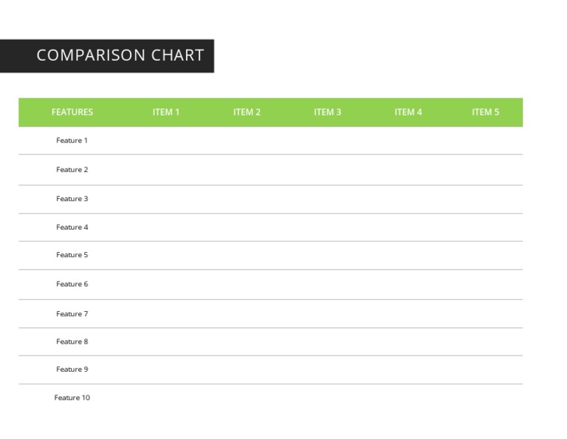Choose the Feature 7 label
Viewport: 567px width, 439px height.
click(72, 314)
